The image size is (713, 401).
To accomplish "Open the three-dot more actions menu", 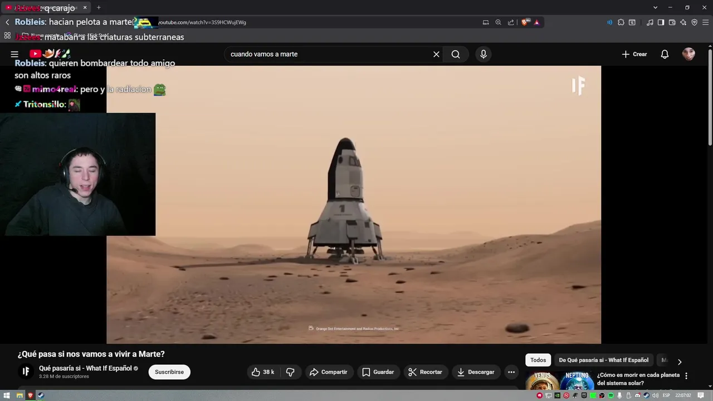I will (x=511, y=372).
